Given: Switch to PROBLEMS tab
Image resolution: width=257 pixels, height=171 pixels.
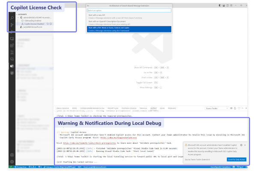Looking at the screenshot, I should click(172, 108).
